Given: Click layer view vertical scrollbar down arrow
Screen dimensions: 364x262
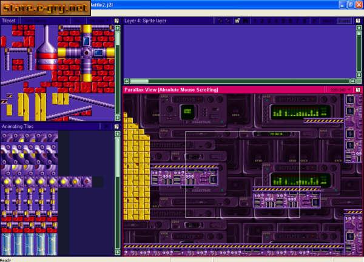Looking at the screenshot, I should click(x=359, y=75).
